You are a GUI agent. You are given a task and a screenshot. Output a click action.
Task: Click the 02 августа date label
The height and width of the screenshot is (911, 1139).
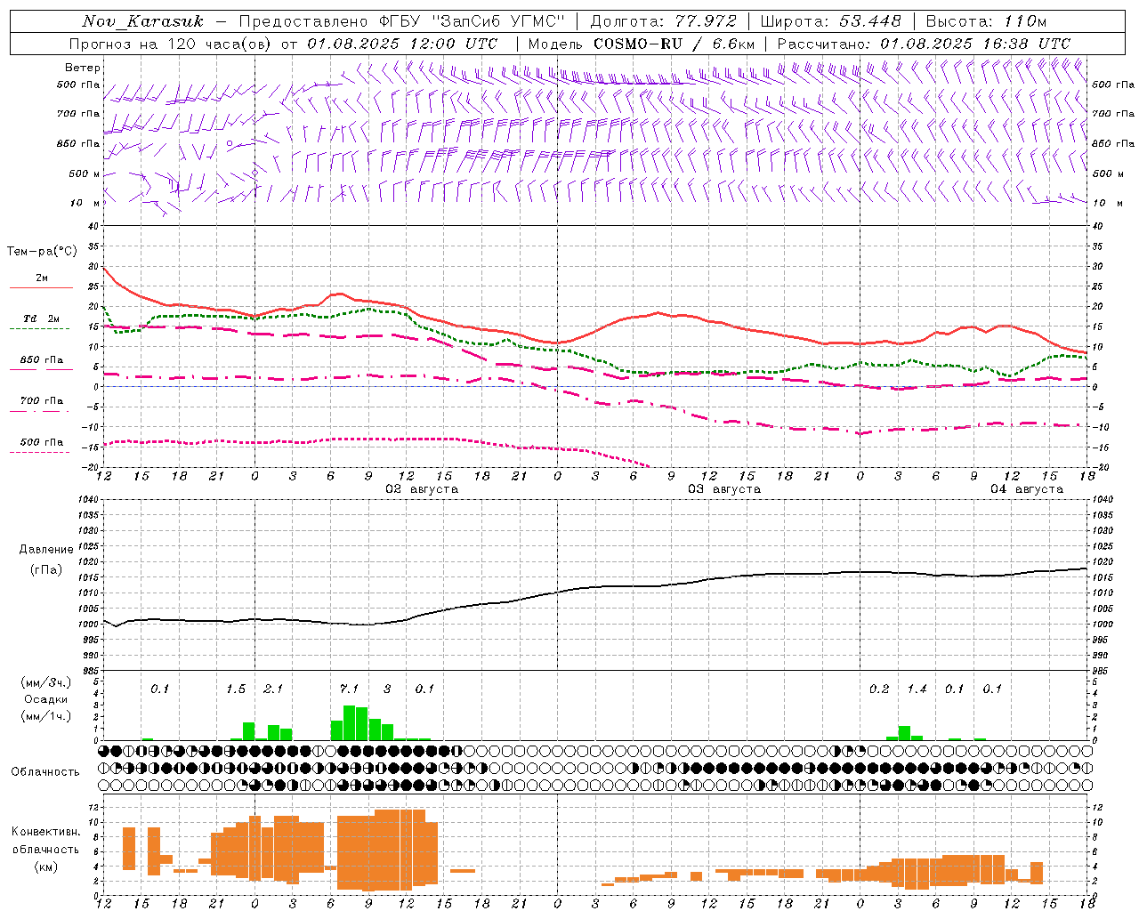pyautogui.click(x=422, y=489)
